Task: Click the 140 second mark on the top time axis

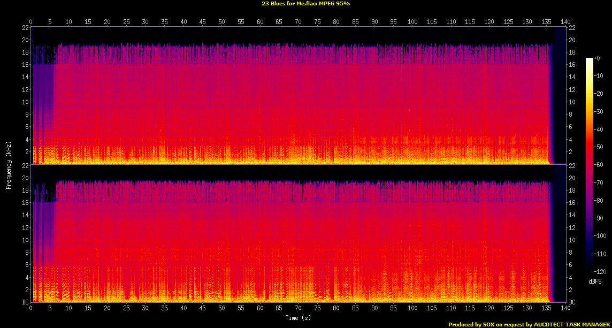Action: pyautogui.click(x=565, y=22)
